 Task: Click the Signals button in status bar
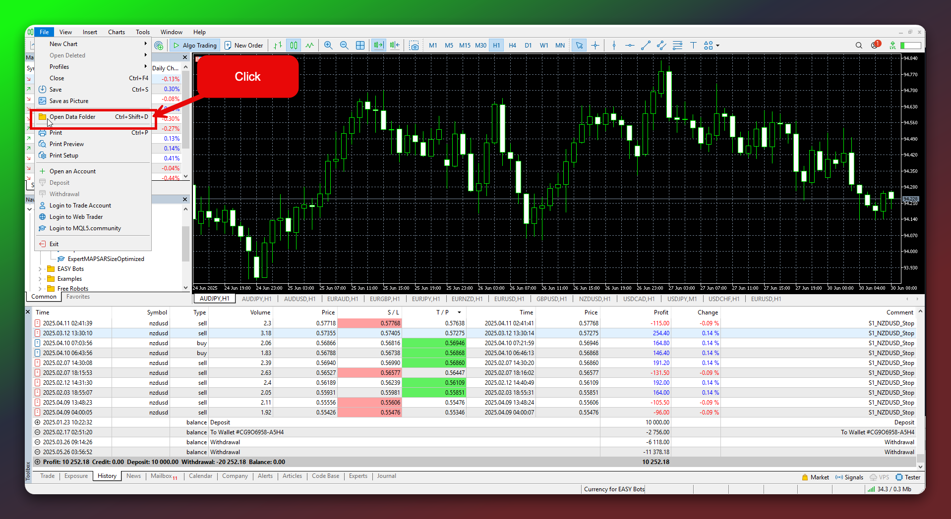point(849,477)
